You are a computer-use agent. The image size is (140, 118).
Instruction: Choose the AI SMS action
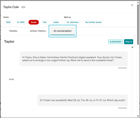pos(21,22)
